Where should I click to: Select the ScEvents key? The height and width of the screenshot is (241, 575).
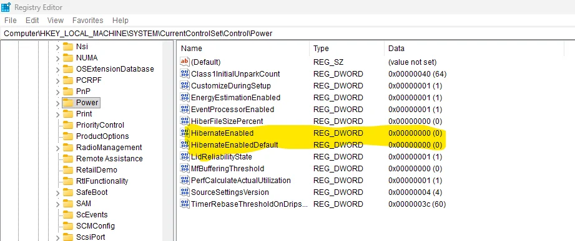92,215
